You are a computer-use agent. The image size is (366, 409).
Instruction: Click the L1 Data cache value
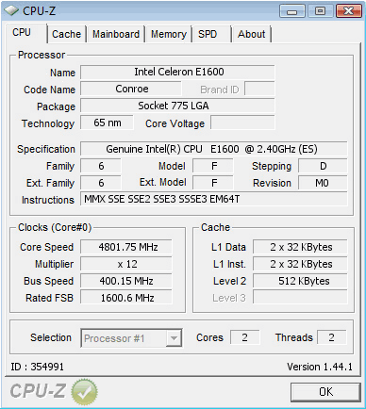point(300,247)
